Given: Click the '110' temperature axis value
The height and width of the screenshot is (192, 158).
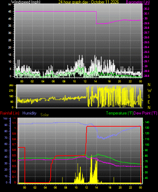Looking at the screenshot, I should (147, 139).
